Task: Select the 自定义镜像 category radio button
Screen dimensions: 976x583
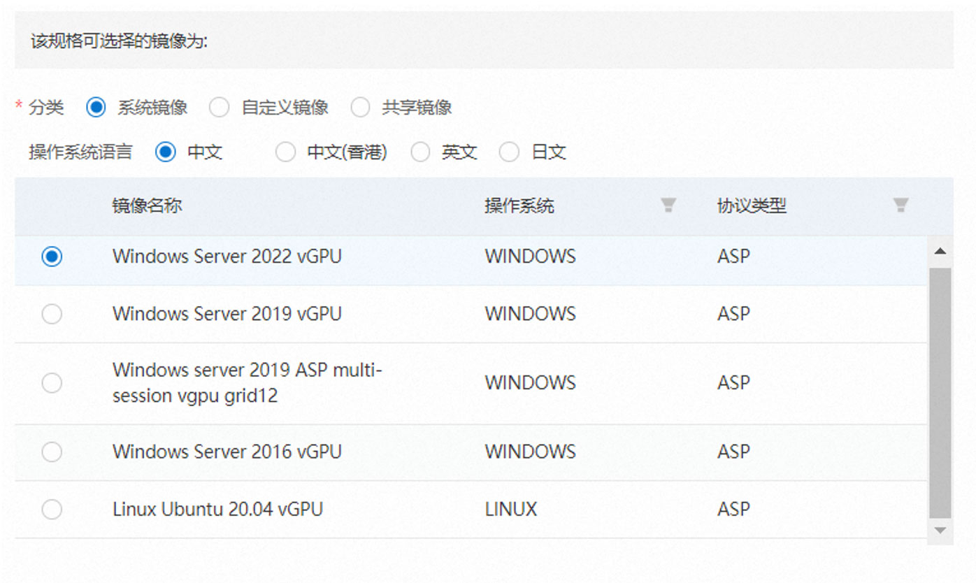Action: click(x=220, y=108)
